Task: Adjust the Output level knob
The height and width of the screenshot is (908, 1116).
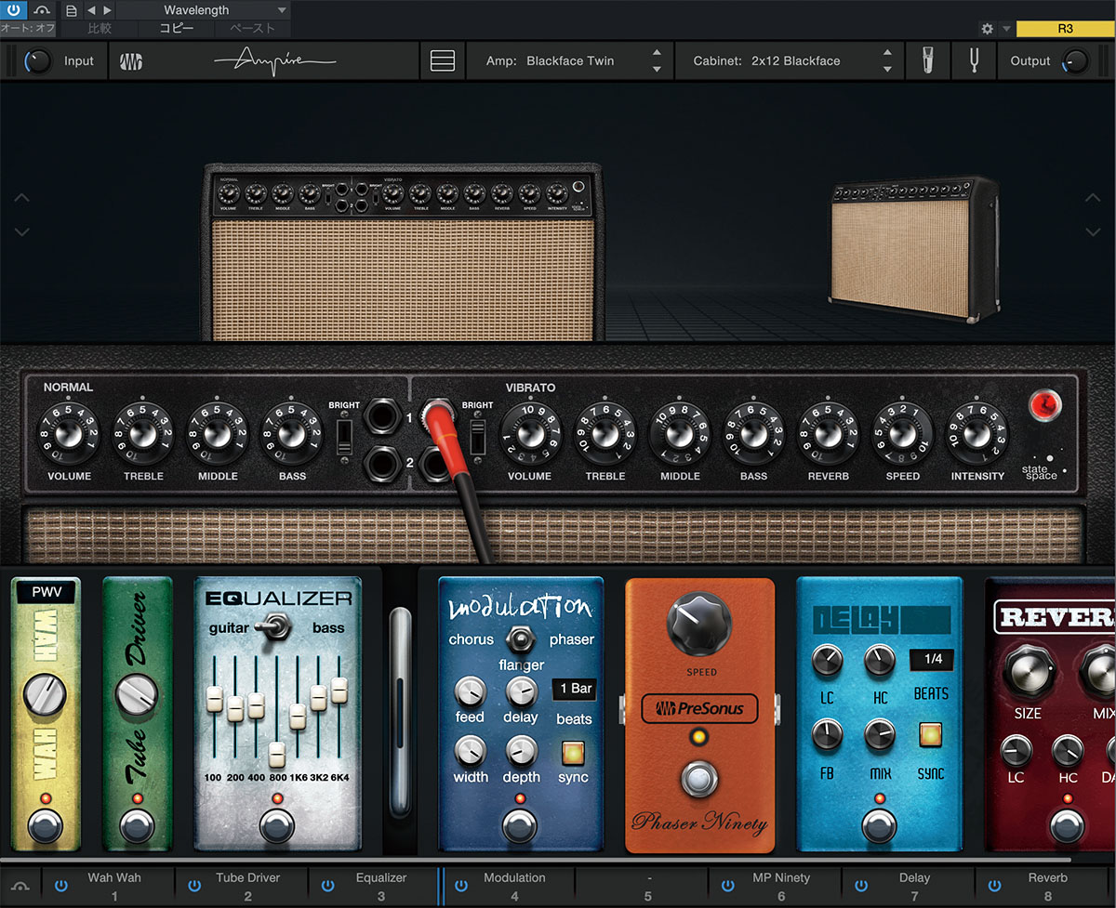Action: coord(1075,61)
